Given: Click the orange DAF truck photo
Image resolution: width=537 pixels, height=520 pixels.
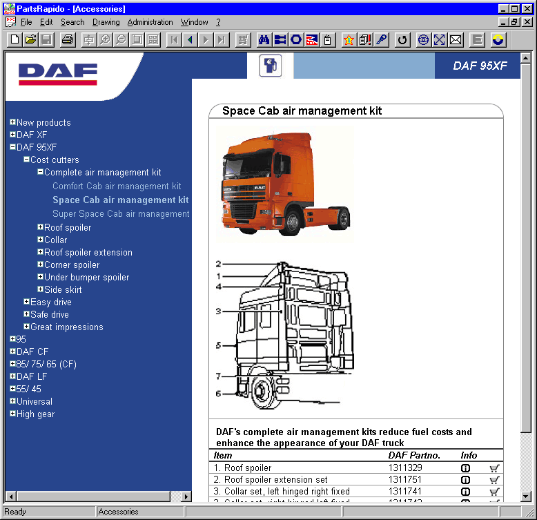Looking at the screenshot, I should tap(284, 184).
